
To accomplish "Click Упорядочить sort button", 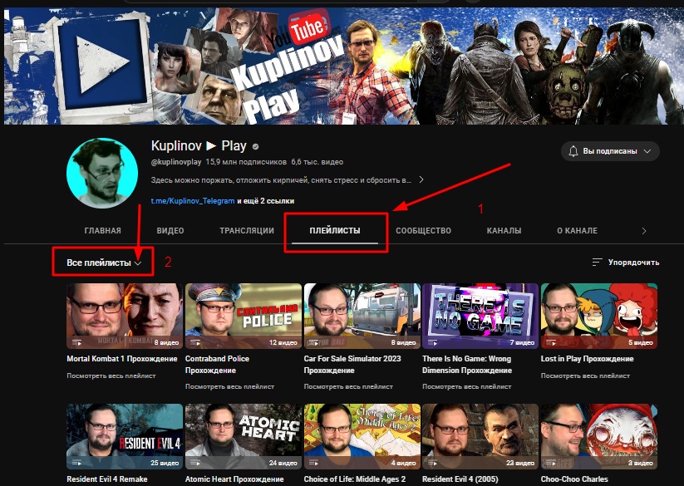I will (625, 263).
